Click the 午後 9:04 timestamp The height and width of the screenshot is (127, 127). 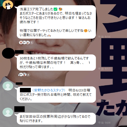click(104, 123)
